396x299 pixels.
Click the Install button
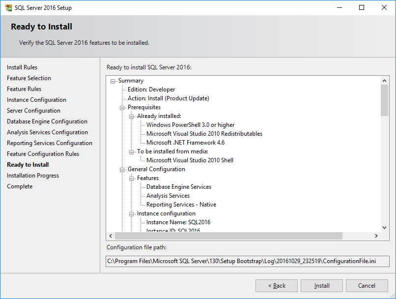pos(322,286)
